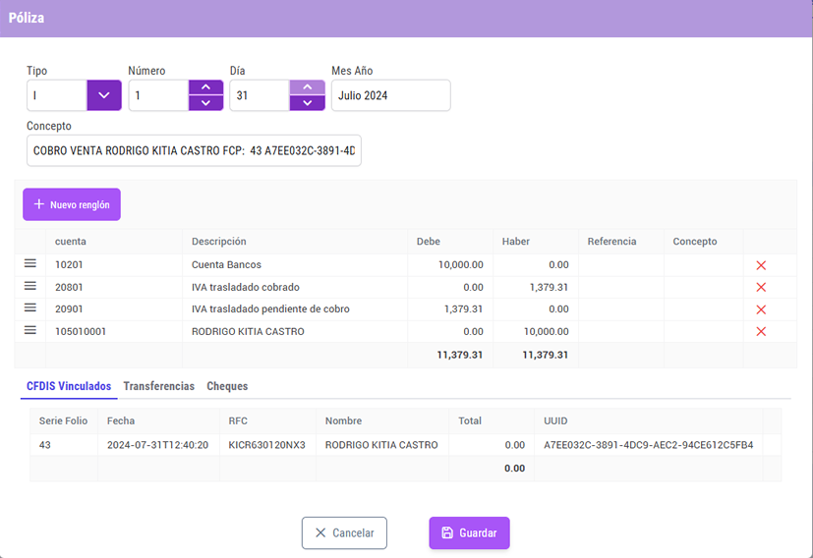Image resolution: width=813 pixels, height=558 pixels.
Task: Click drag handle of account 10201 row
Action: pyautogui.click(x=30, y=263)
